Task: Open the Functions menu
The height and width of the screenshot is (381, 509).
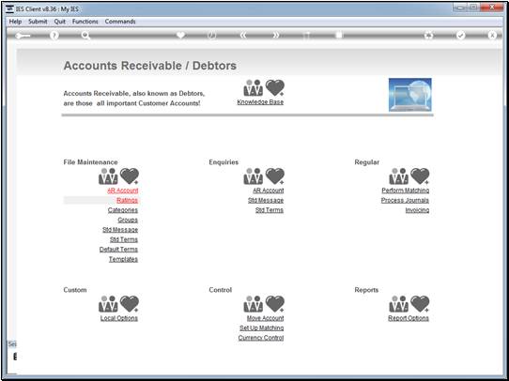Action: click(85, 22)
